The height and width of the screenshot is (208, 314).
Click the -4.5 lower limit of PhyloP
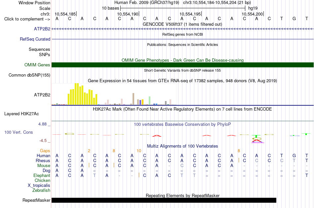(x=43, y=141)
